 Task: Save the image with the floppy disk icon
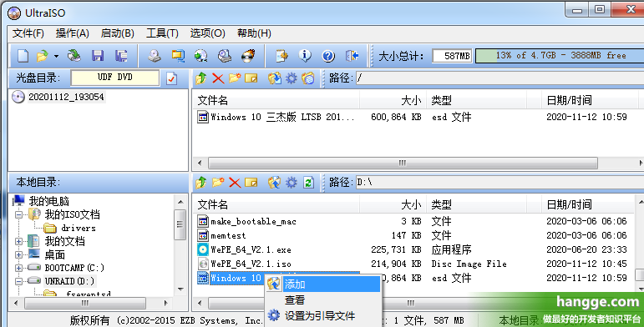(98, 56)
